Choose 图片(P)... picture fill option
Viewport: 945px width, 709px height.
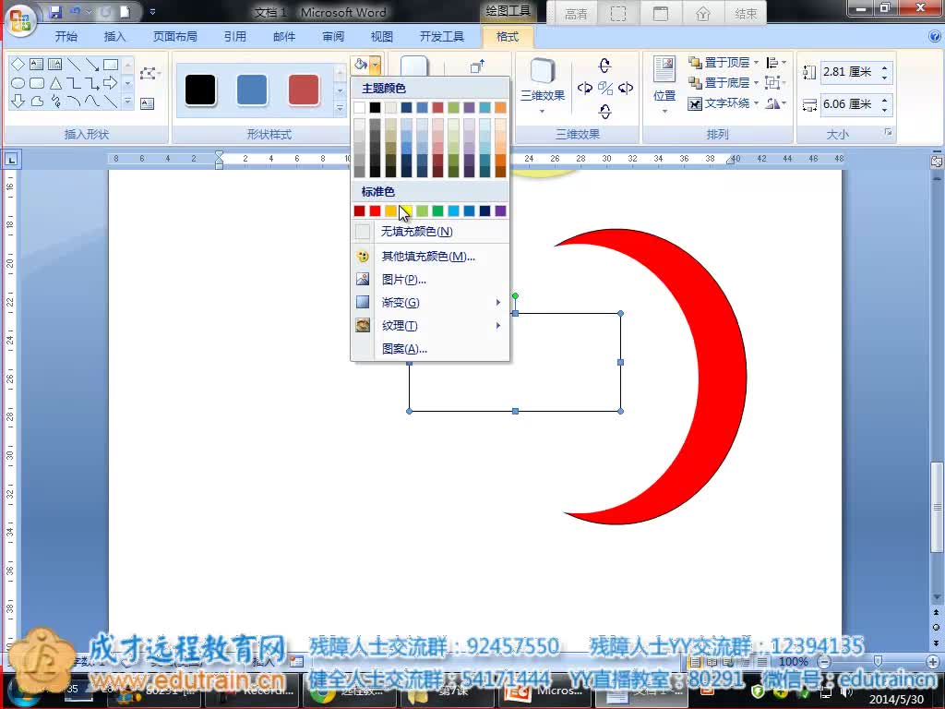pyautogui.click(x=404, y=280)
